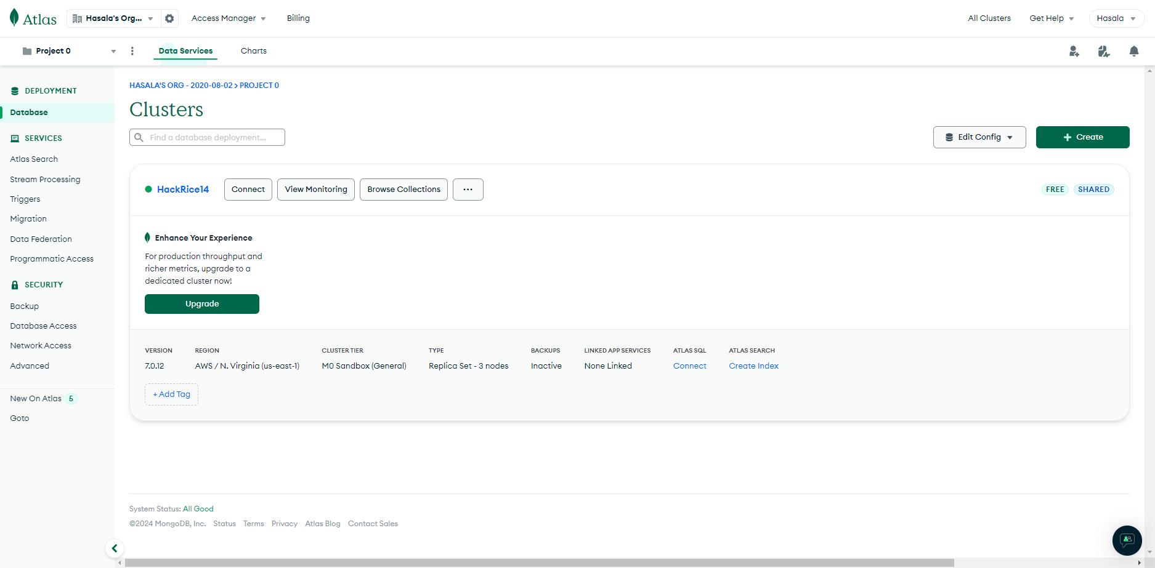Open the Access Manager dropdown

click(229, 18)
